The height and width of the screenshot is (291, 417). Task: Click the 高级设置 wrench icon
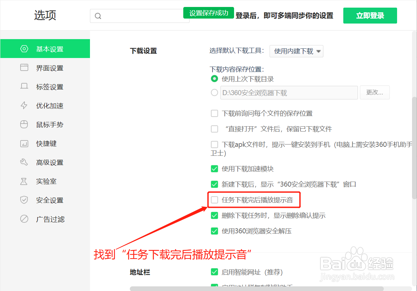coord(24,162)
